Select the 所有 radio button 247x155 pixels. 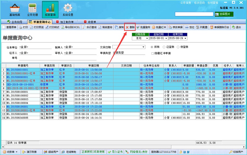(x=152, y=47)
